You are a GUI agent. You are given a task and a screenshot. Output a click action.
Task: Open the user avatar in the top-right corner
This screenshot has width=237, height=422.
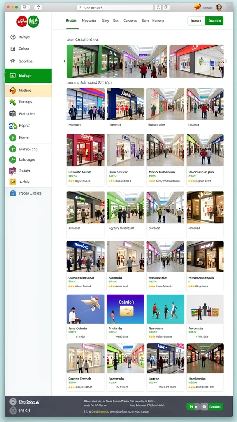click(219, 7)
